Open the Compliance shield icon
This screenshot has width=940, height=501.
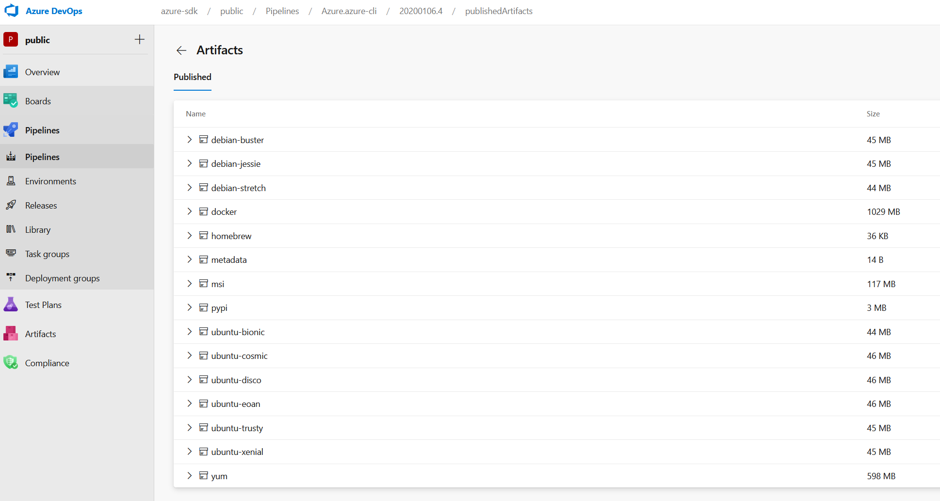11,363
